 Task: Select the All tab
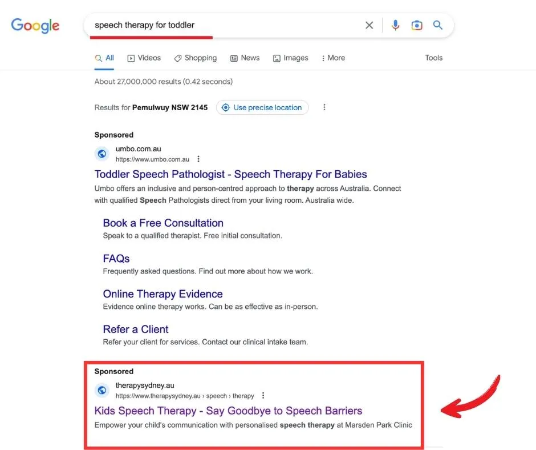pyautogui.click(x=104, y=58)
